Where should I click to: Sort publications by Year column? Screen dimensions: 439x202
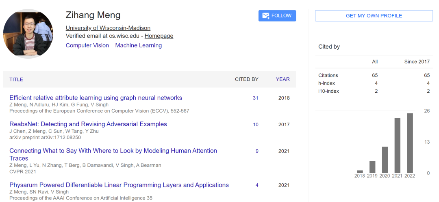coord(283,79)
